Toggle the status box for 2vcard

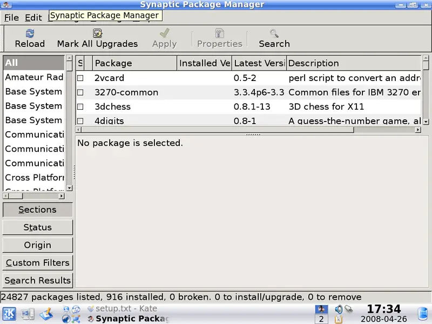point(80,78)
